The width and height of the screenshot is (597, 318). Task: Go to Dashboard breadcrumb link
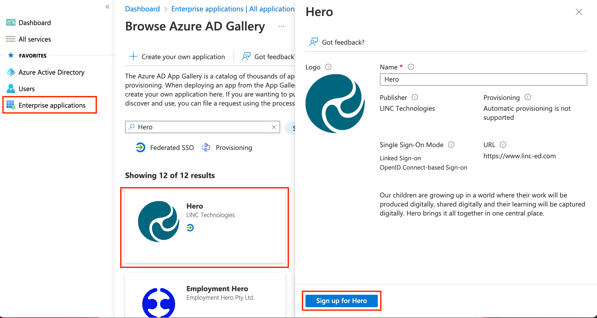click(x=142, y=9)
